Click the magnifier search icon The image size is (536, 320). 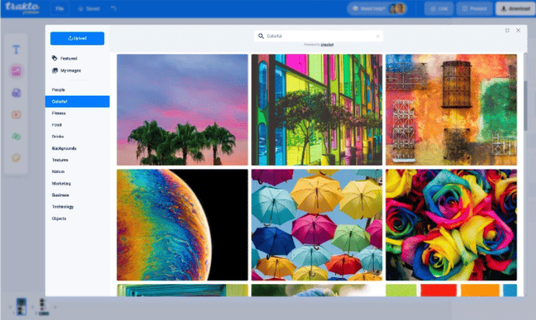click(x=260, y=36)
